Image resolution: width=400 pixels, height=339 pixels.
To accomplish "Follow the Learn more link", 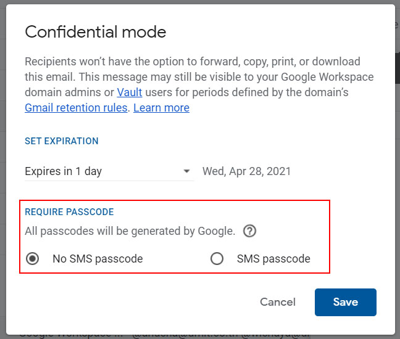I will 161,108.
